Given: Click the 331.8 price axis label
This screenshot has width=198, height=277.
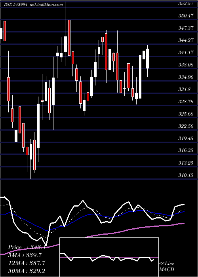Looking at the screenshot, I should [x=184, y=89].
